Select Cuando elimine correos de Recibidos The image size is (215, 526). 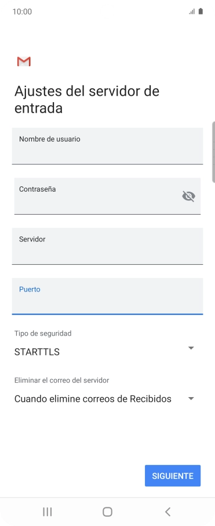point(93,399)
